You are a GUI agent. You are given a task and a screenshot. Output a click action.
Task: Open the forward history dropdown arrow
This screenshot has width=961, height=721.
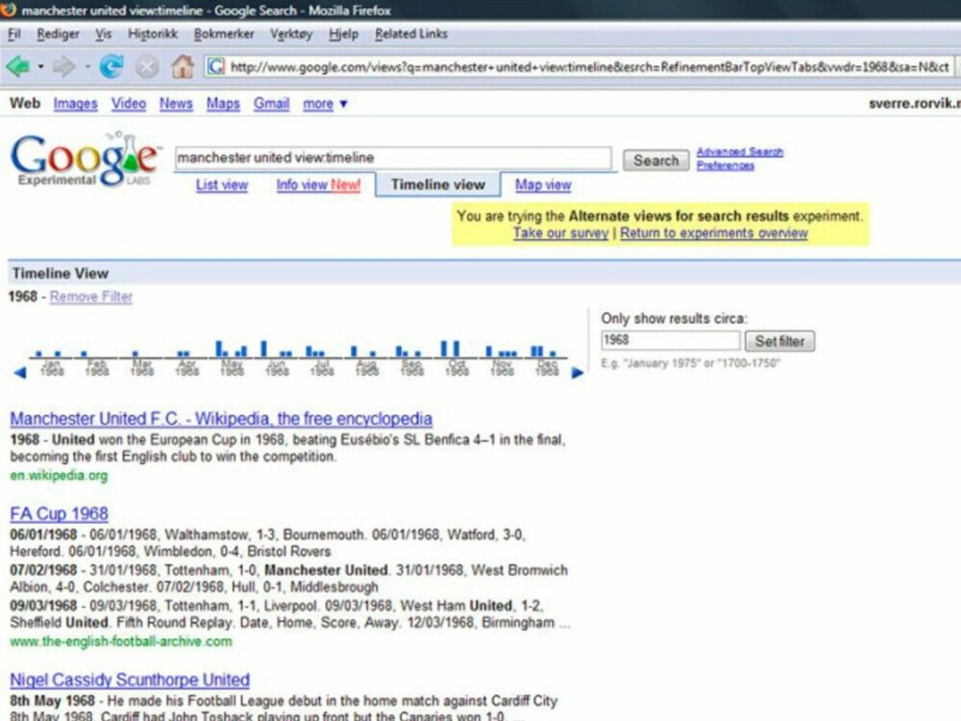(x=87, y=66)
